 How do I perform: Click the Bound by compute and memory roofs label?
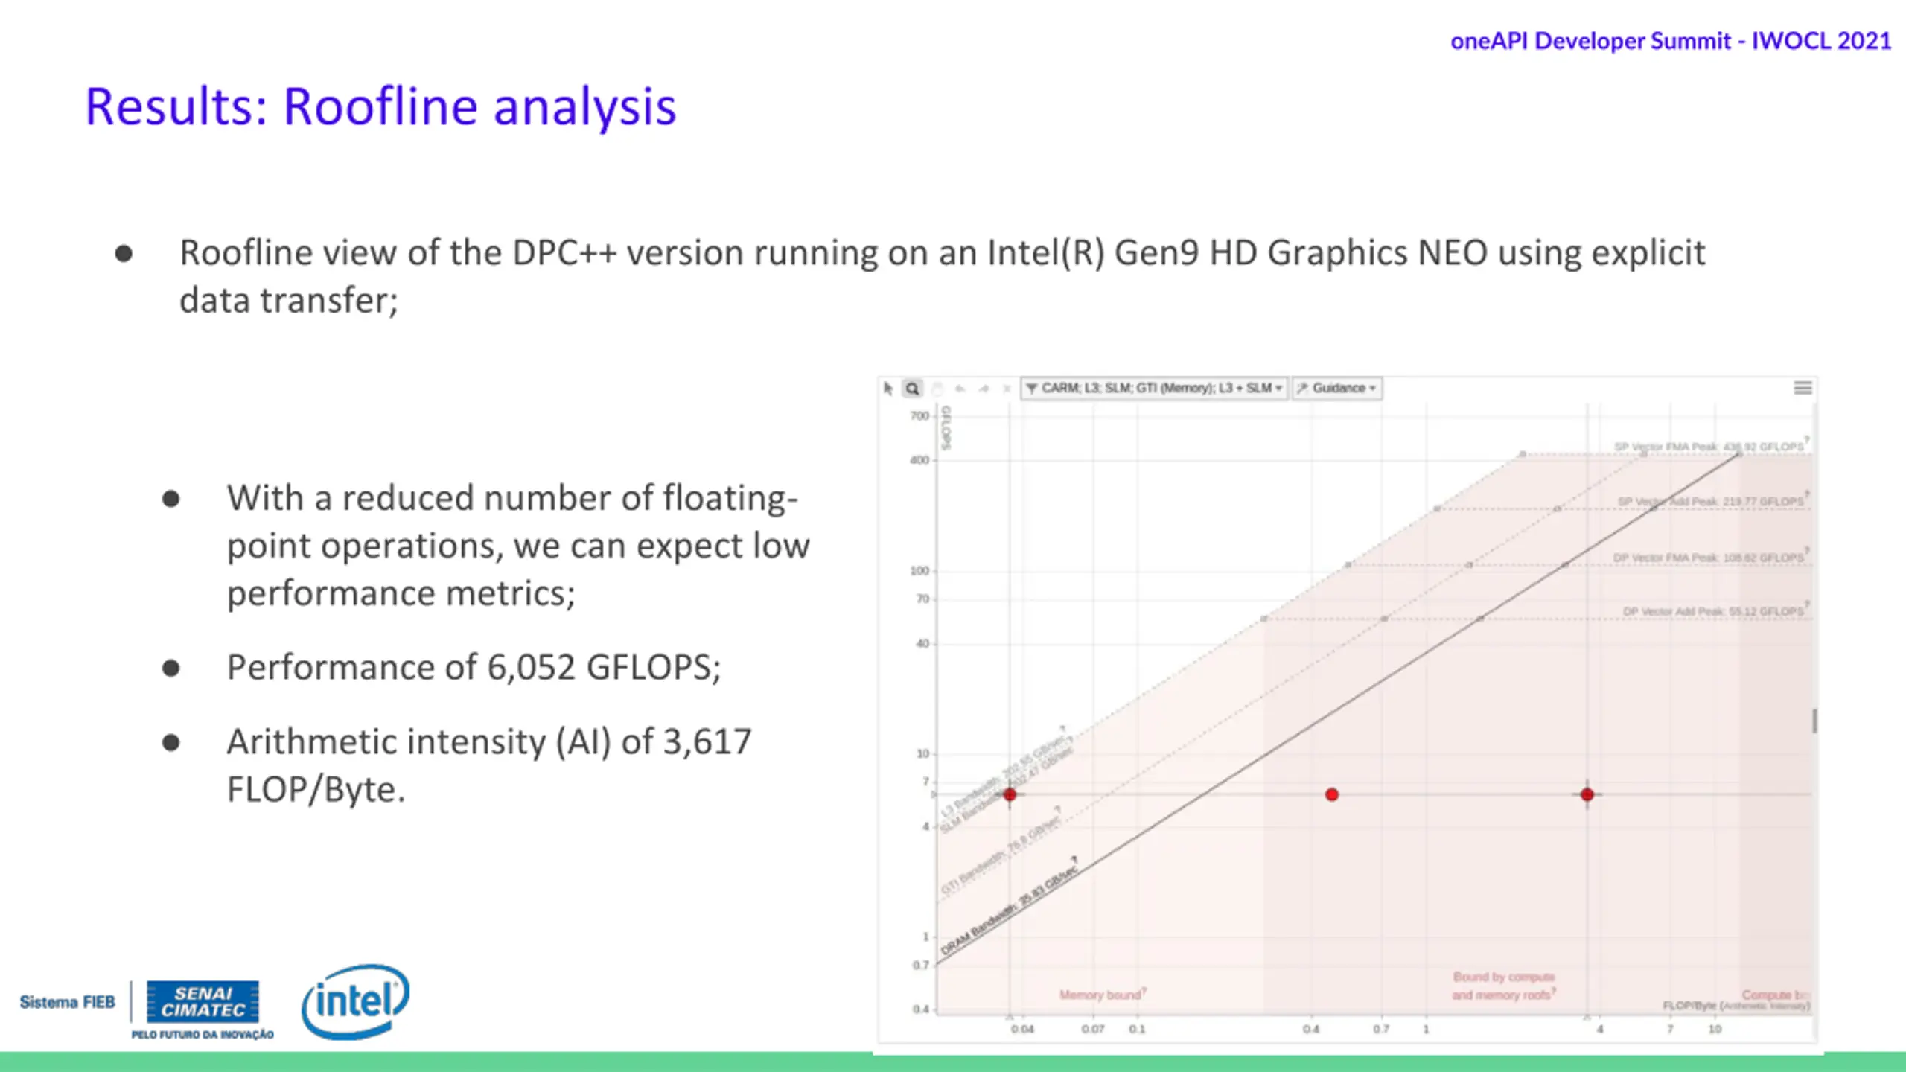point(1503,986)
